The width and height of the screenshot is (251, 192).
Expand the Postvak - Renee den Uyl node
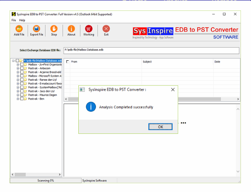tap(18, 80)
